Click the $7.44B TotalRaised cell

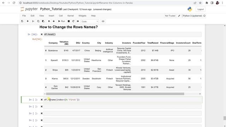pos(155,50)
